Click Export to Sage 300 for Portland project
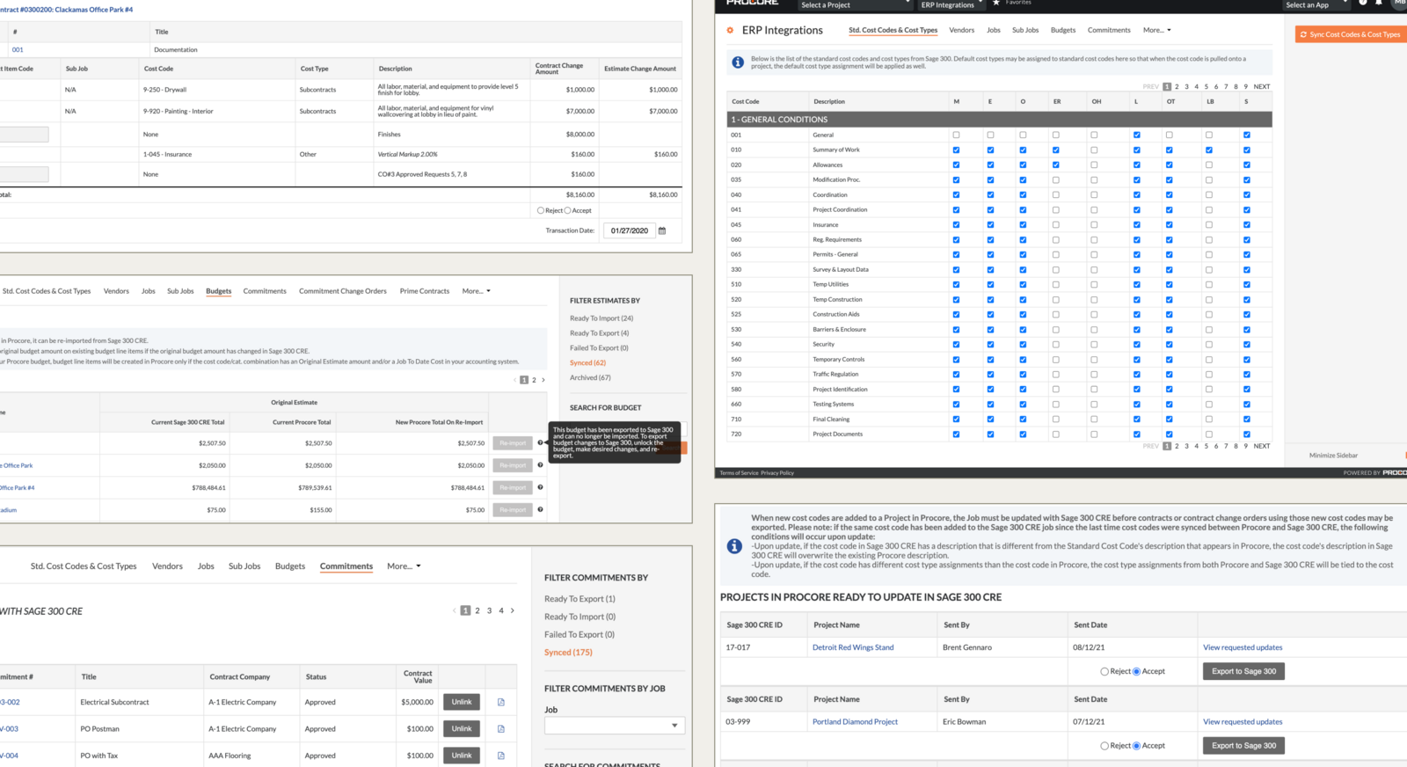 click(1243, 746)
